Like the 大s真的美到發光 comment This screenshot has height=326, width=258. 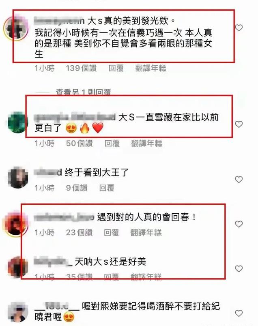pyautogui.click(x=239, y=28)
